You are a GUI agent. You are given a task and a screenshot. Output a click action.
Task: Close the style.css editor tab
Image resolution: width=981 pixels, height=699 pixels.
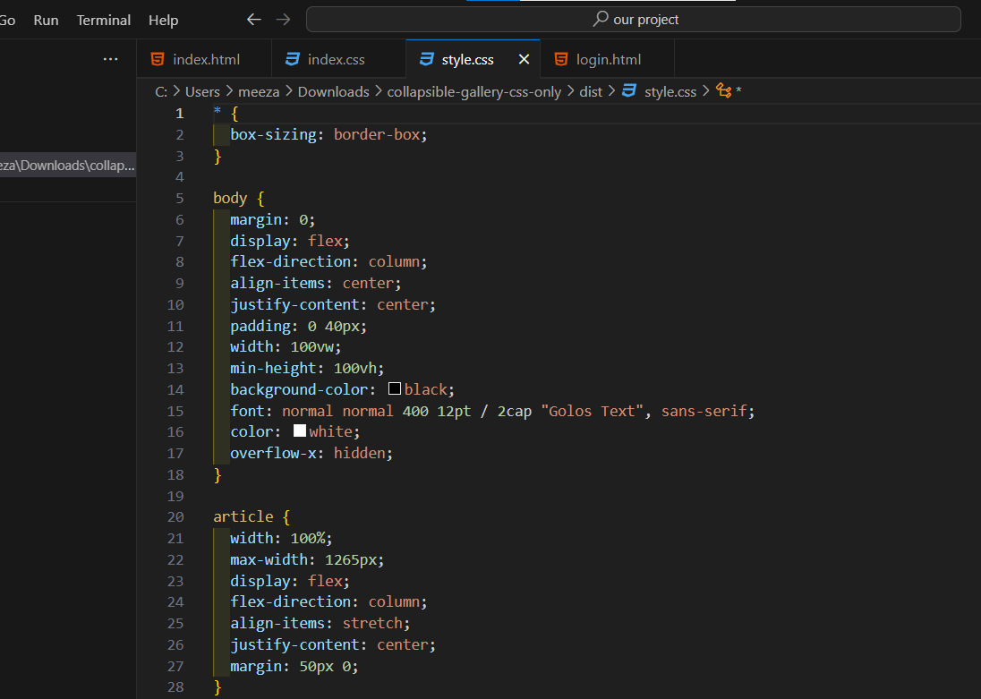pos(524,58)
